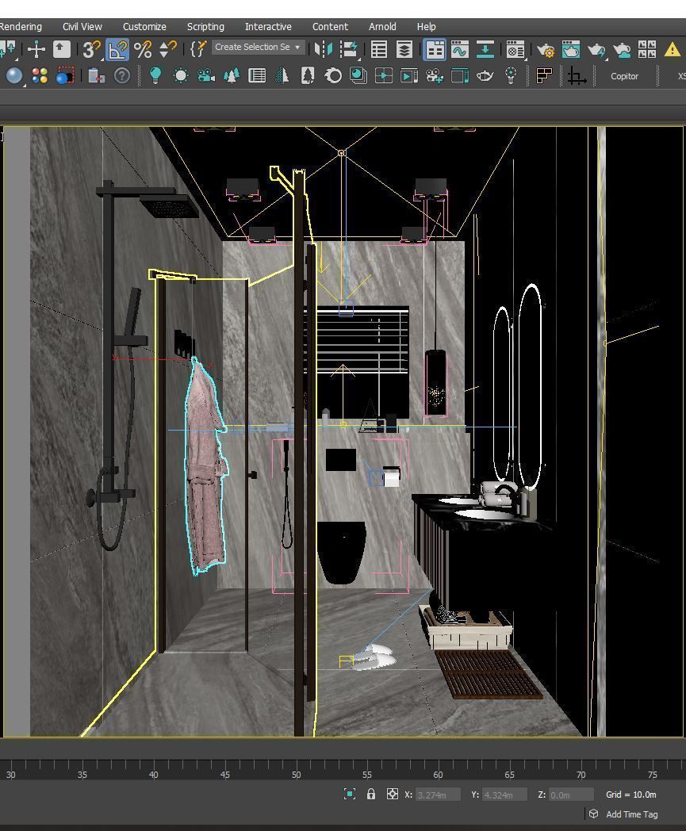Click the Mirror tool icon
The image size is (686, 831).
pyautogui.click(x=324, y=50)
